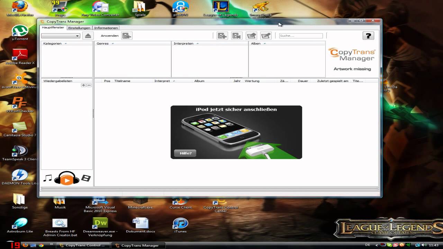
Task: Open the avast! Free Antivirus desktop icon
Action: pos(20,81)
